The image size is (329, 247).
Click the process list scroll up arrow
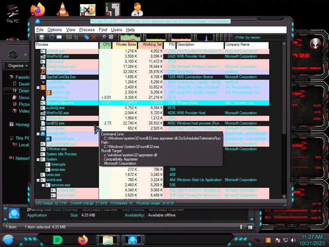click(x=284, y=44)
